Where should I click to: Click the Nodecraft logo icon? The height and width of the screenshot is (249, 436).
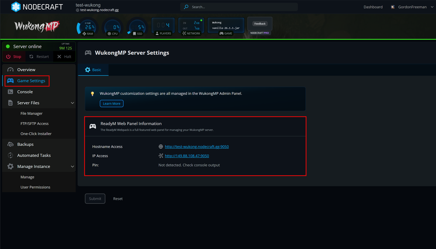click(16, 7)
